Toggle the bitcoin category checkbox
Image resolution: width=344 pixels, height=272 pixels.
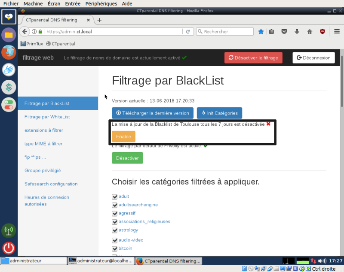pyautogui.click(x=114, y=248)
